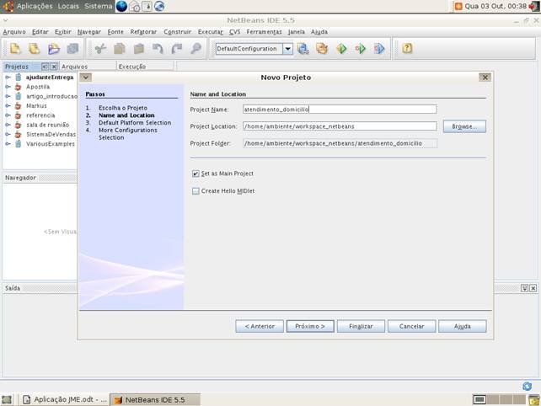Open Aplicação JME.odt from the taskbar
The image size is (541, 406).
pyautogui.click(x=64, y=399)
